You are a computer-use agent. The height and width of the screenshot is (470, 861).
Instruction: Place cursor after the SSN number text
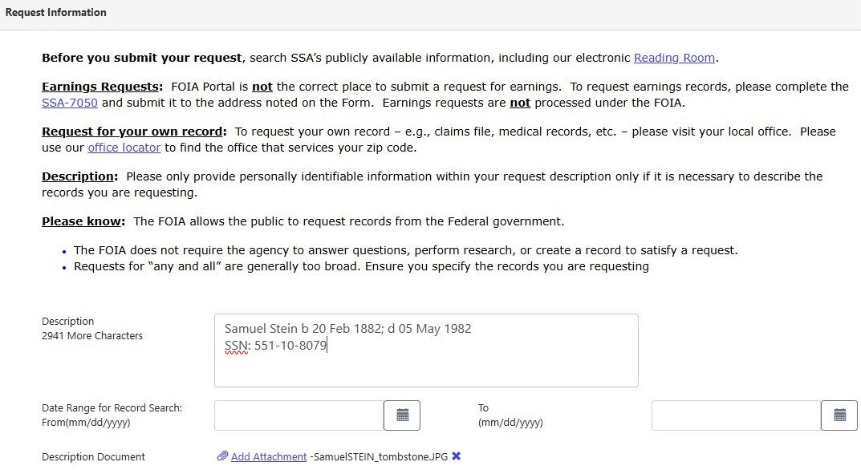(327, 345)
